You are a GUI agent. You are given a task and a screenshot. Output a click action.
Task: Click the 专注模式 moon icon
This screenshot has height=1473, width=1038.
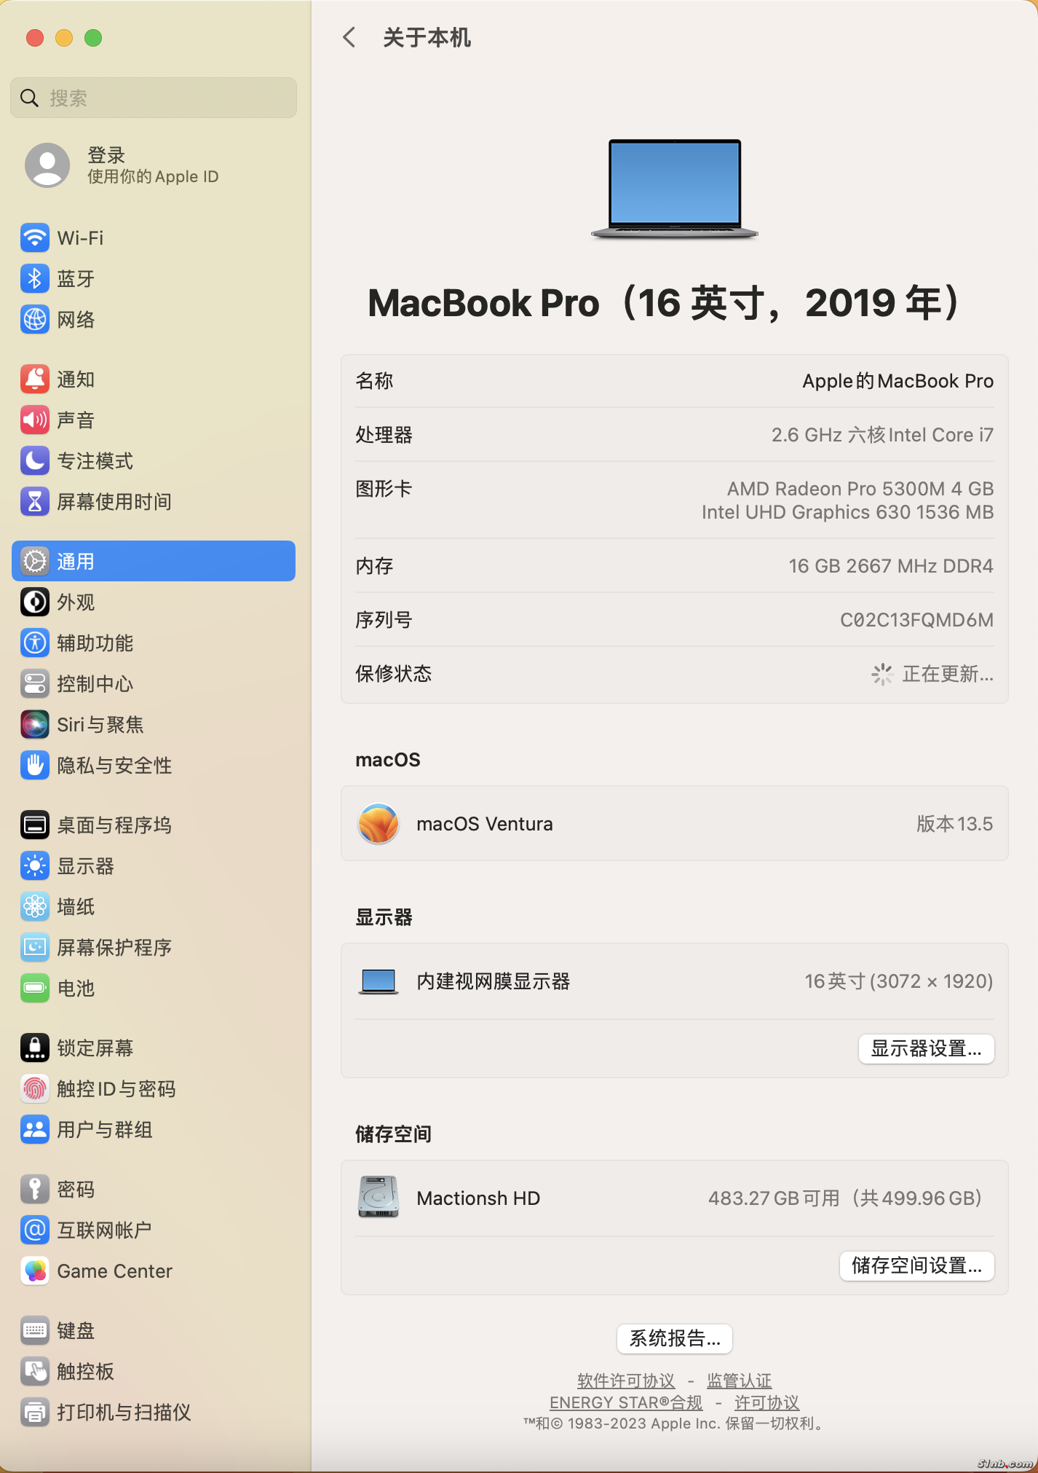(35, 461)
